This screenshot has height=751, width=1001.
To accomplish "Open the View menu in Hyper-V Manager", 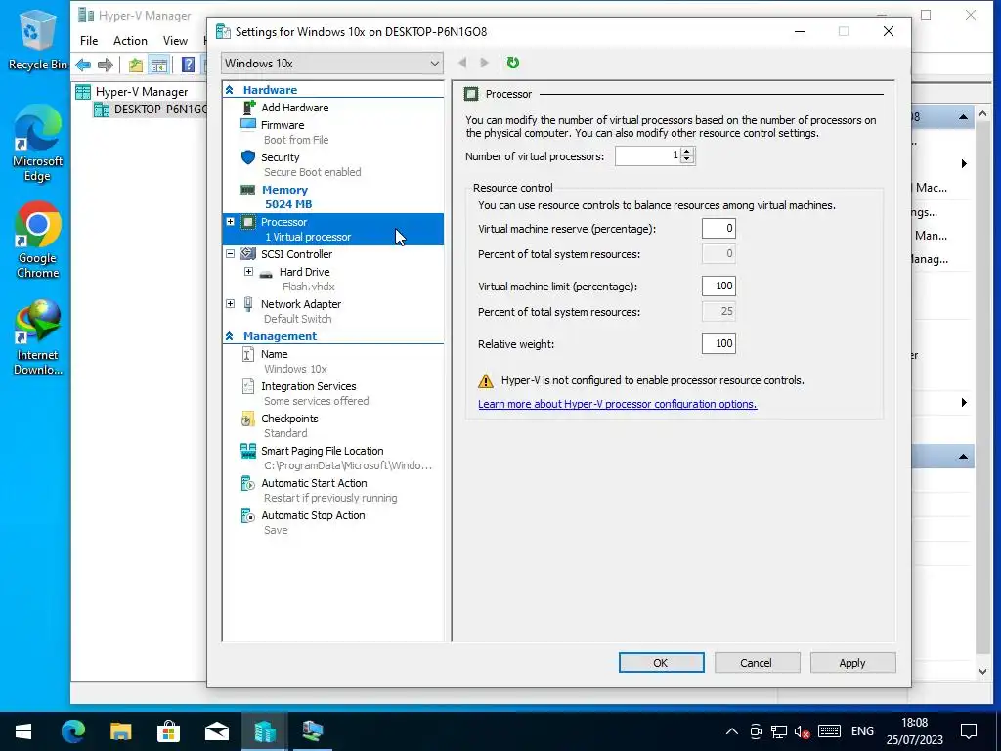I will [175, 41].
